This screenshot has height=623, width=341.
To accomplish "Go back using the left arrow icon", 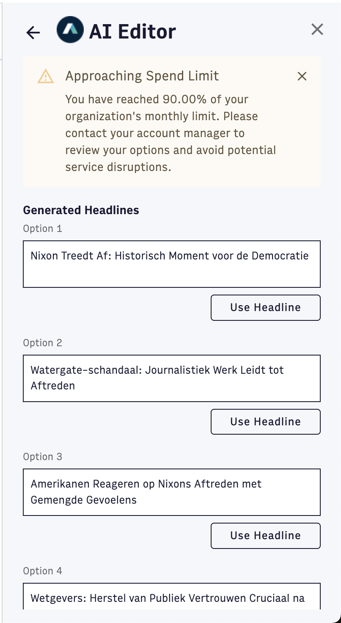I will 33,33.
